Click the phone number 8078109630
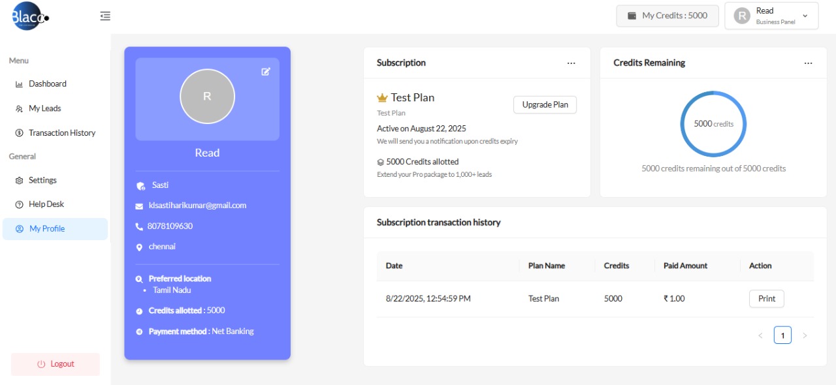Screen dimensions: 836x385 tap(170, 226)
